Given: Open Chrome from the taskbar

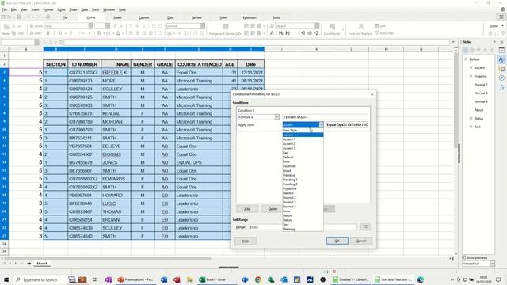Looking at the screenshot, I should (x=257, y=279).
